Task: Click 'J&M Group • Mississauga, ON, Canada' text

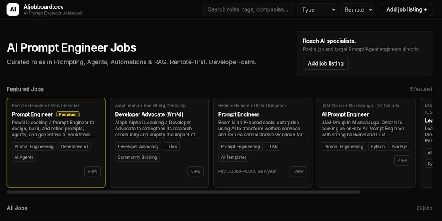Action: [360, 106]
